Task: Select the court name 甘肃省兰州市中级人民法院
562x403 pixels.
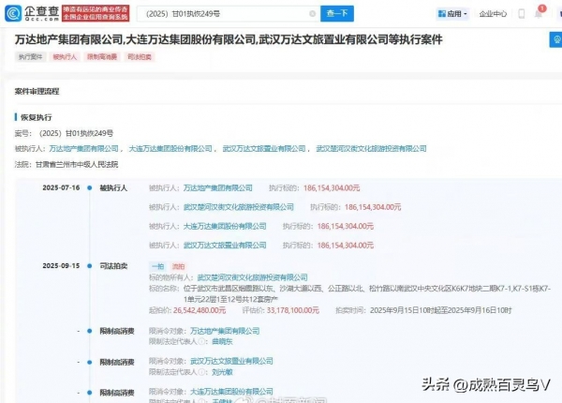Action: [77, 165]
